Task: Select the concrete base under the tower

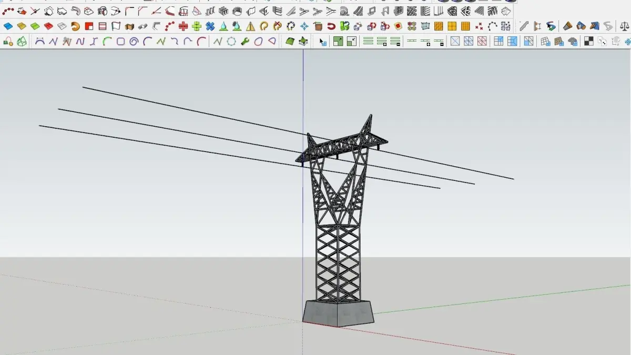Action: (338, 313)
